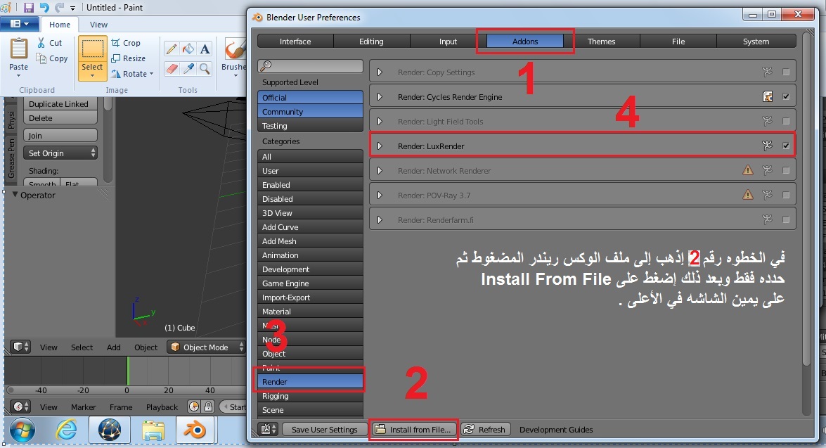The image size is (826, 448).
Task: Expand the Renderfarm.fi addon details
Action: coord(380,219)
